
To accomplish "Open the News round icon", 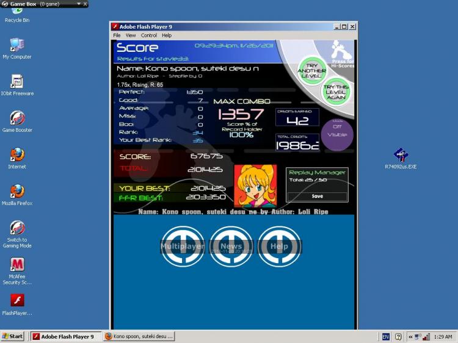I will tap(231, 246).
